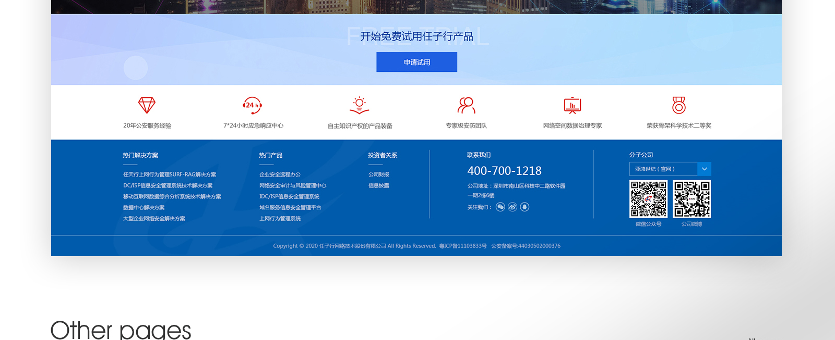Open the 企业安全远程办公 product link

(280, 175)
